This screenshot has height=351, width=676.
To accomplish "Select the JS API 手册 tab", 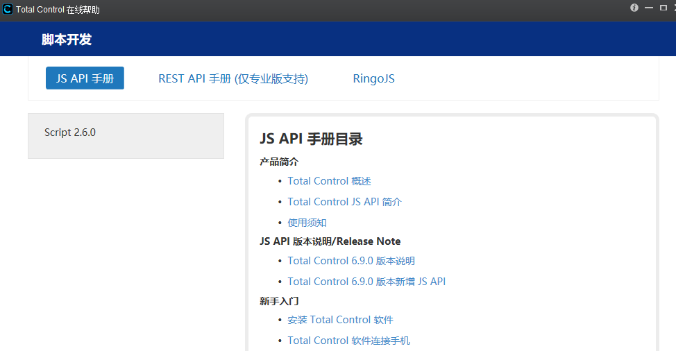I will (x=85, y=78).
